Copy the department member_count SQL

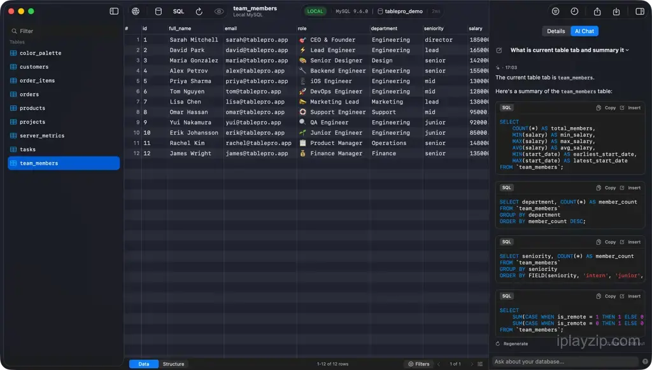606,188
